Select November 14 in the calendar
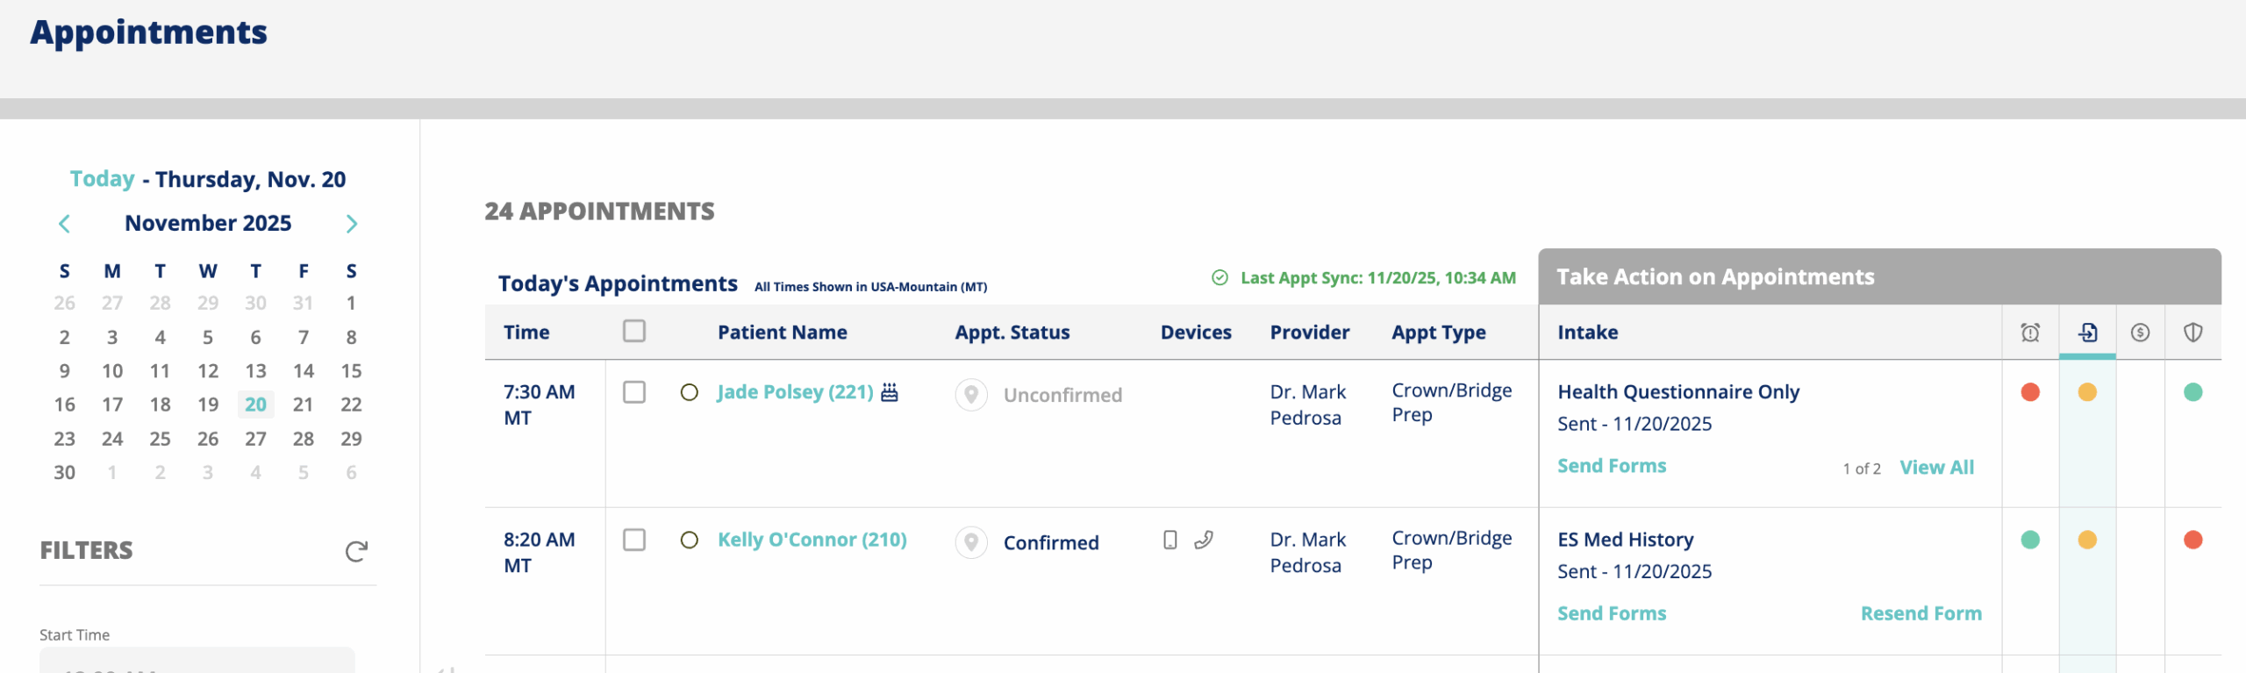The height and width of the screenshot is (673, 2246). 303,370
